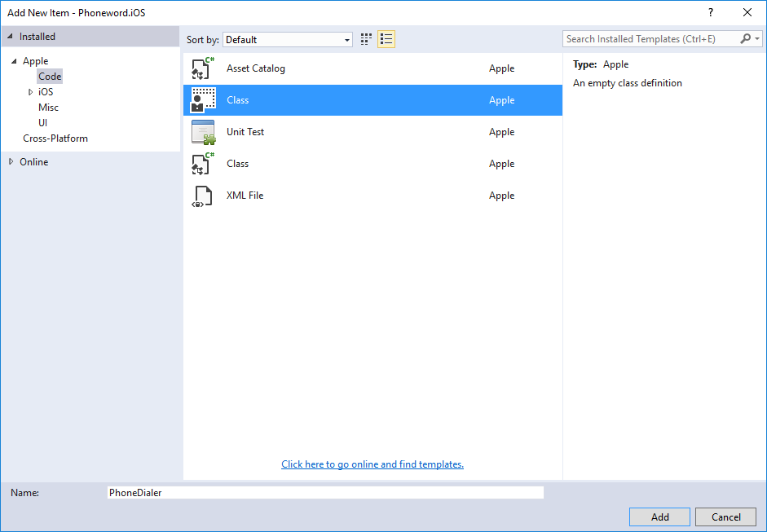Screen dimensions: 767x532
Task: Expand the iOS tree node
Action: click(x=31, y=92)
